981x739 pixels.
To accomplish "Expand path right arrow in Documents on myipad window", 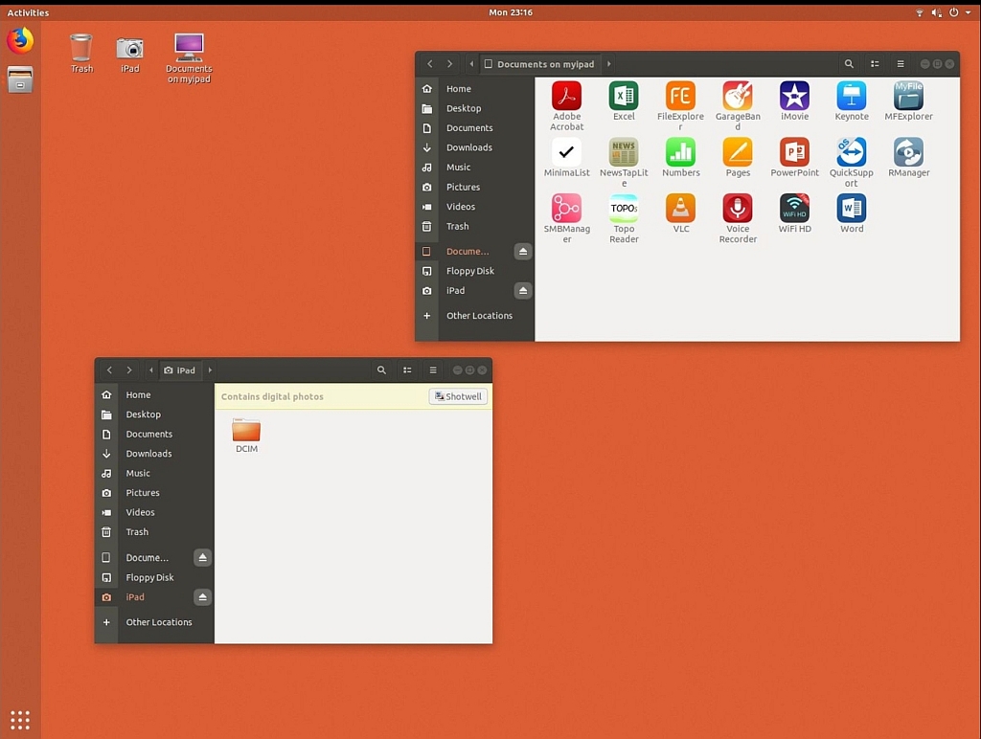I will pyautogui.click(x=608, y=64).
